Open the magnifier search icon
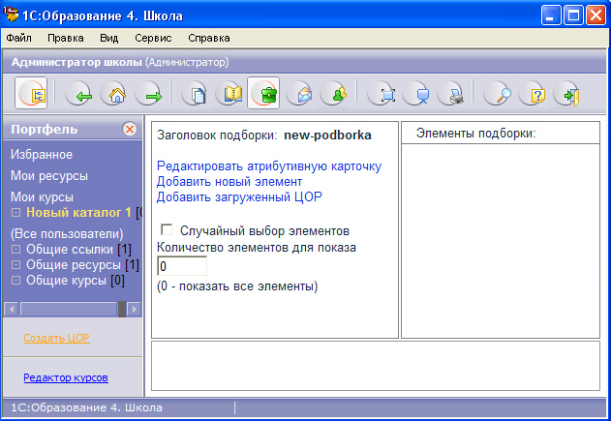 tap(498, 94)
